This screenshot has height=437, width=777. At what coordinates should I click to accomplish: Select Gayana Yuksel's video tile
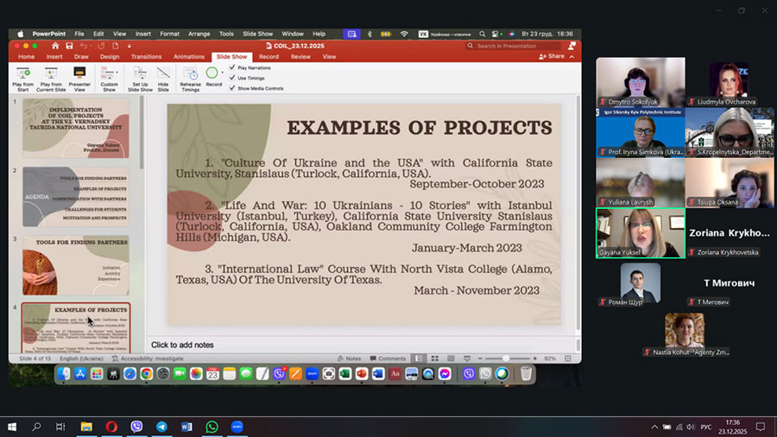[641, 233]
